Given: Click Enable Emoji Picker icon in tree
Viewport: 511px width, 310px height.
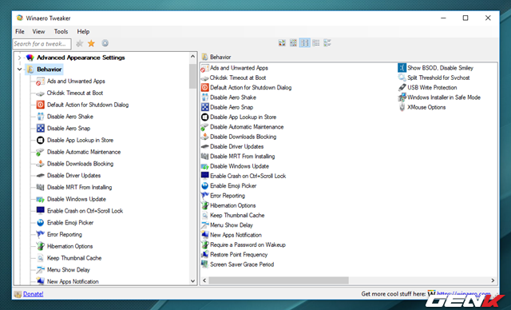Looking at the screenshot, I should coord(41,223).
